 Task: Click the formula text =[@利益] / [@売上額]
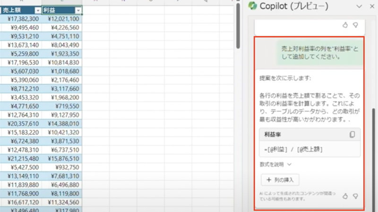[293, 149]
